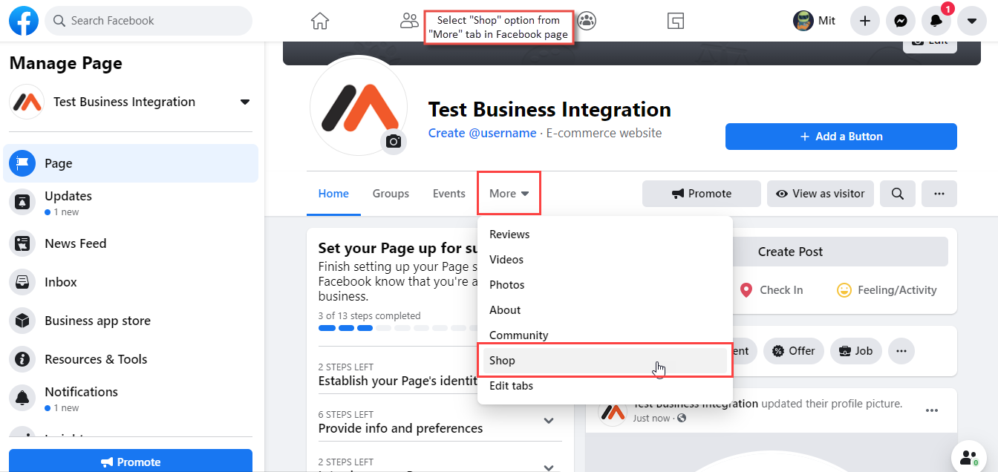This screenshot has width=998, height=472.
Task: Select Edit tabs from the More menu
Action: pos(604,386)
